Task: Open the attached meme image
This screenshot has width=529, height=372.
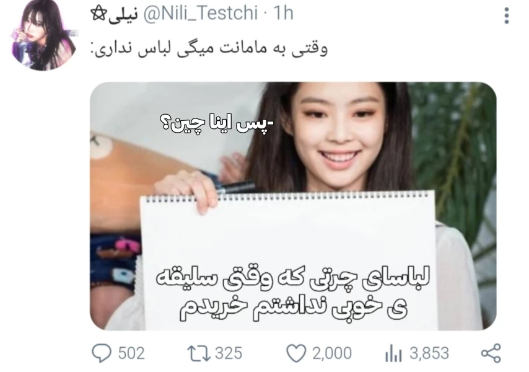Action: click(x=293, y=206)
